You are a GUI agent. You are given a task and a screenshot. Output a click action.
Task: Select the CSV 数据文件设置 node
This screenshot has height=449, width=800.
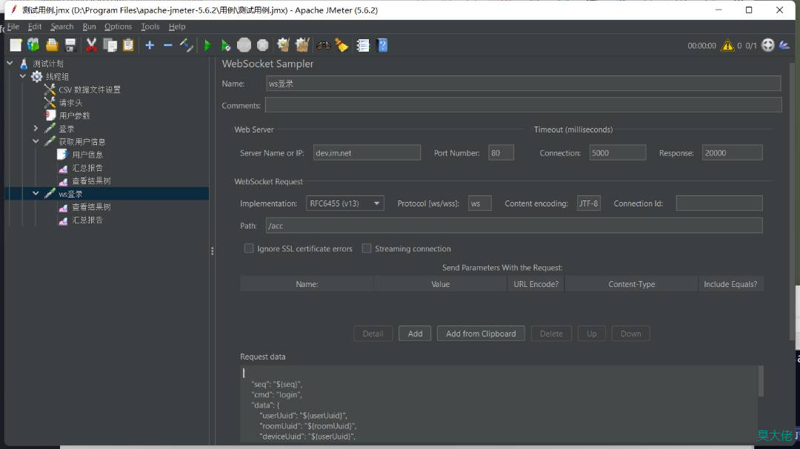click(x=90, y=90)
